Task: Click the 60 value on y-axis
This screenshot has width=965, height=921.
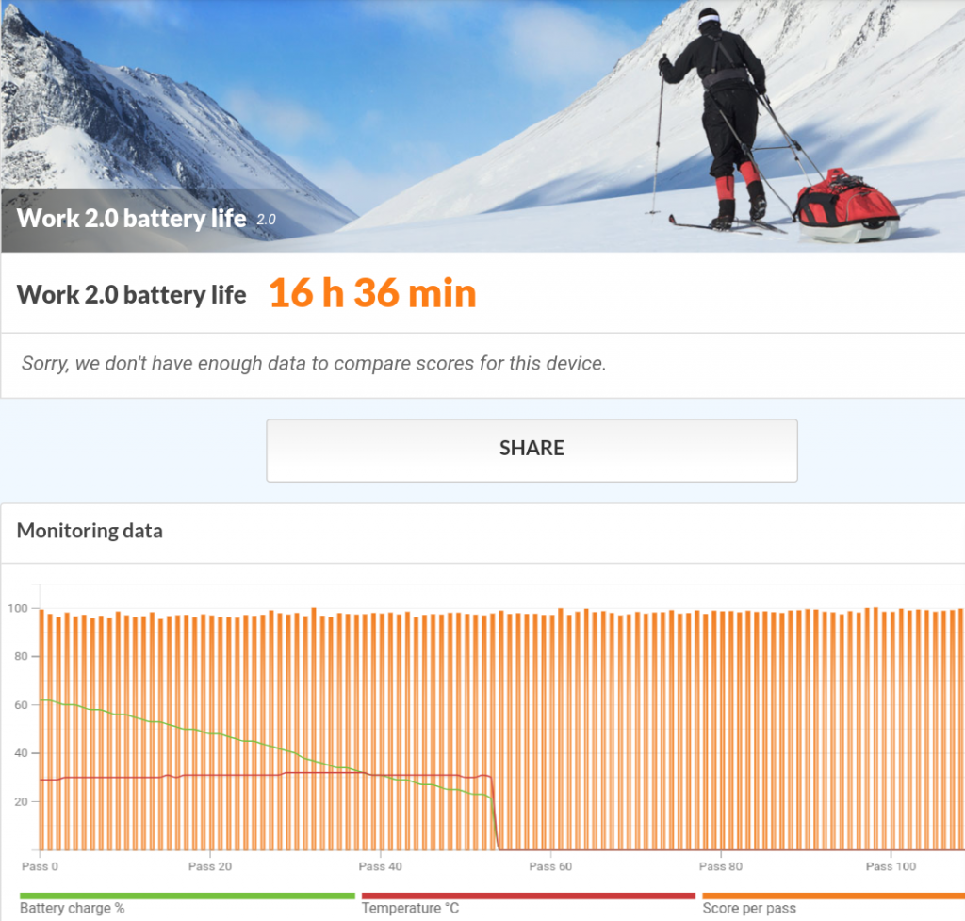Action: pyautogui.click(x=21, y=705)
